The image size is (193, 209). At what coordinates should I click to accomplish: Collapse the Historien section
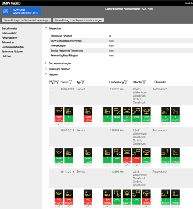(46, 75)
